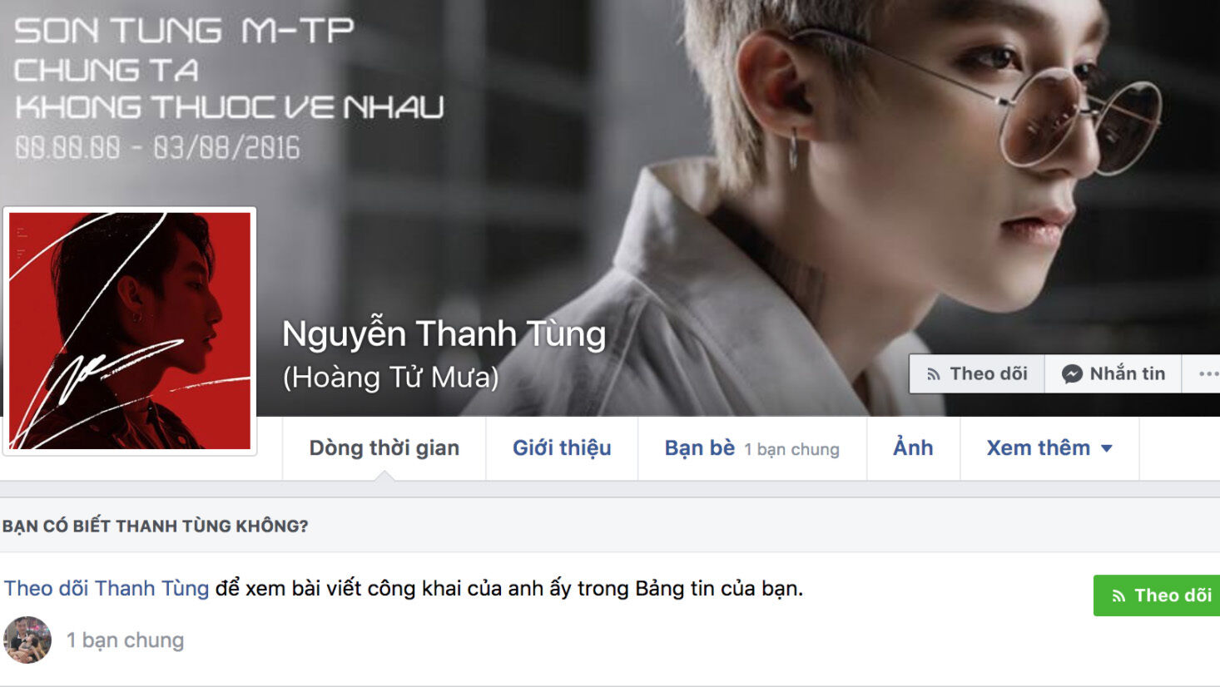Click the RSS icon on the green Theo dõi button
The image size is (1220, 687).
point(1118,596)
